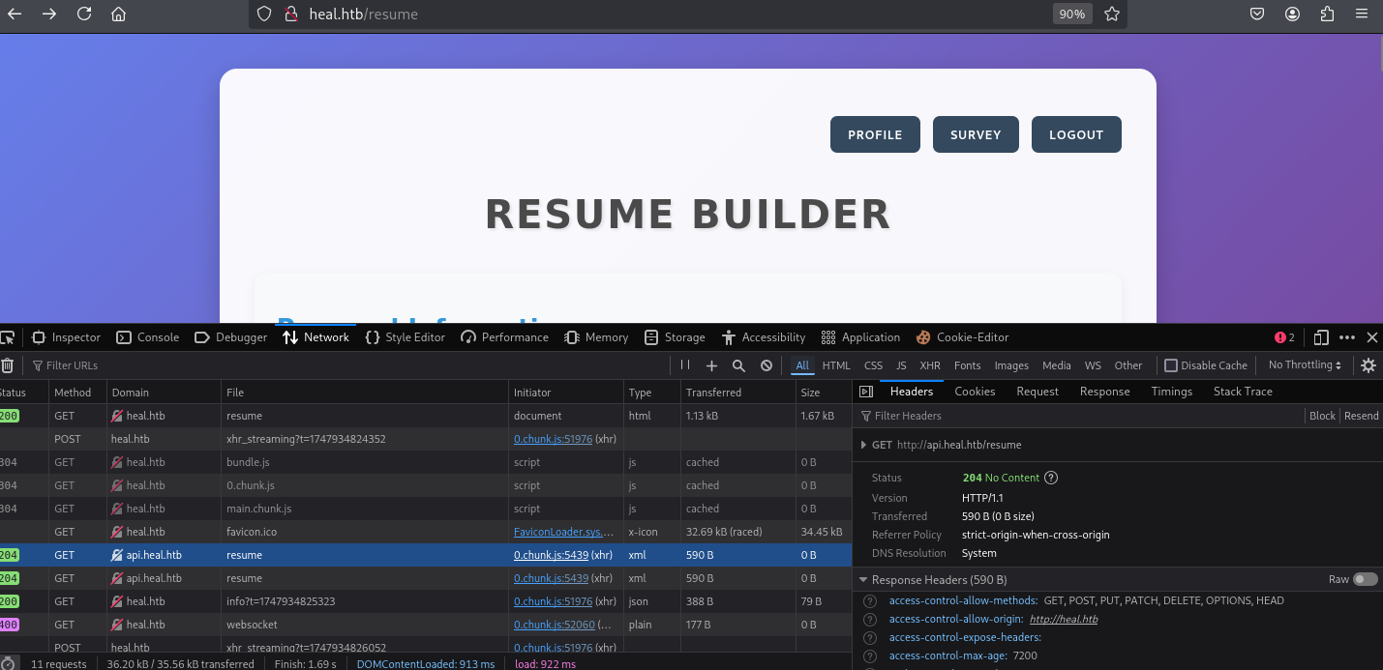Viewport: 1383px width, 670px height.
Task: Switch to the Inspector panel
Action: [x=66, y=337]
